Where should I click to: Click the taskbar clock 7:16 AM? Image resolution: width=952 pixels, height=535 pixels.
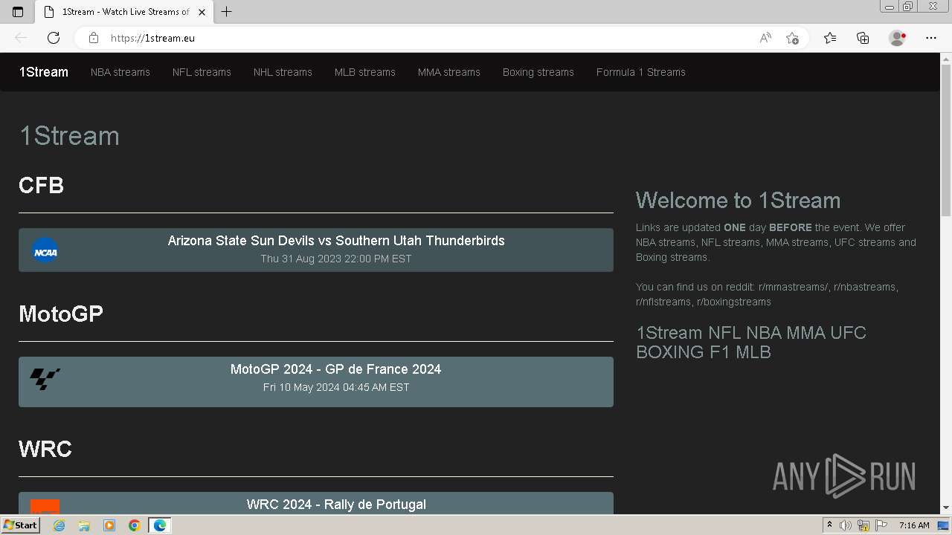point(914,525)
